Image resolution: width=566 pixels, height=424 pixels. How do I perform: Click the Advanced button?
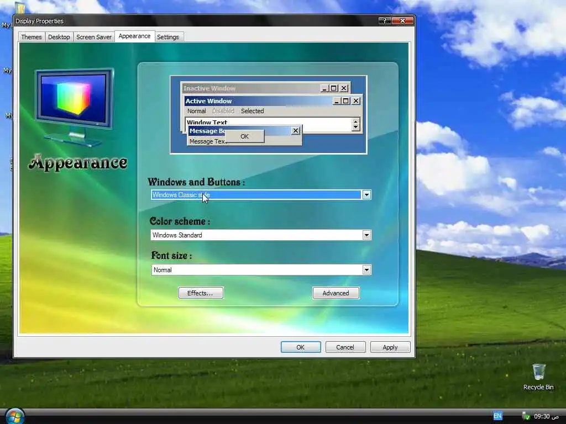336,293
